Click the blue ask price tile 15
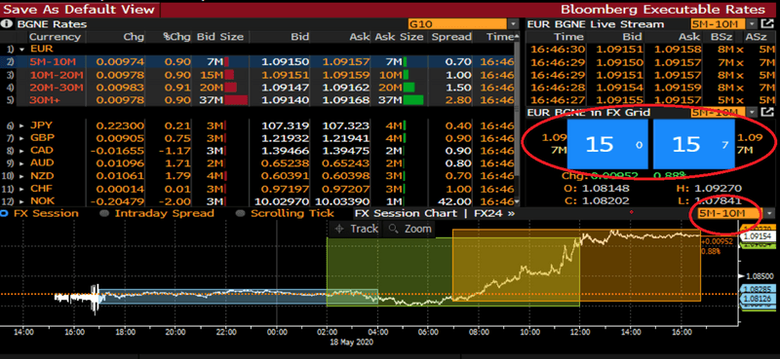This screenshot has width=780, height=359. pos(694,143)
